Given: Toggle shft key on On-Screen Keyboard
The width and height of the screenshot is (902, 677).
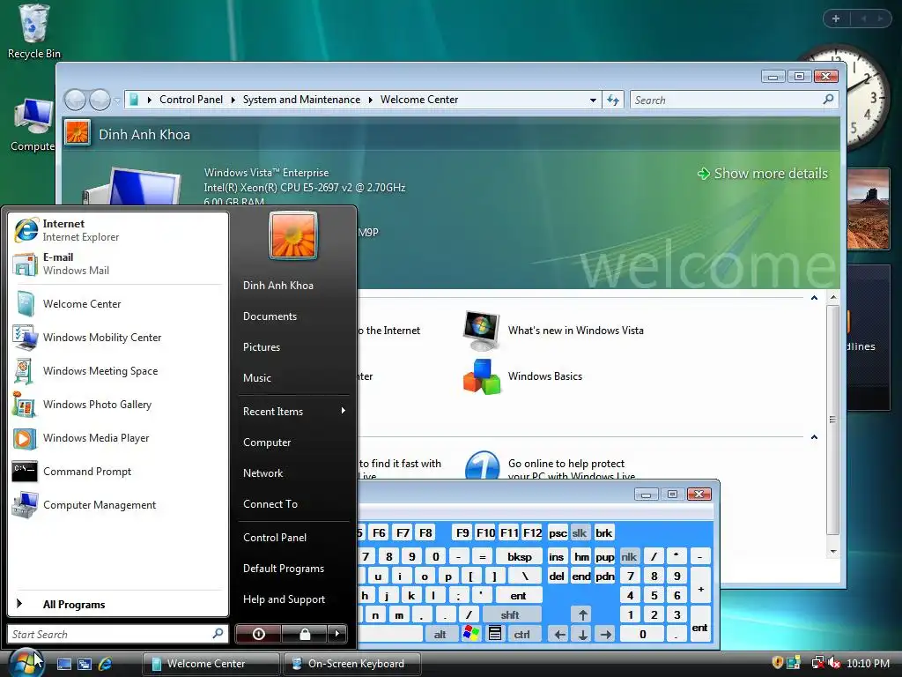Looking at the screenshot, I should (510, 614).
